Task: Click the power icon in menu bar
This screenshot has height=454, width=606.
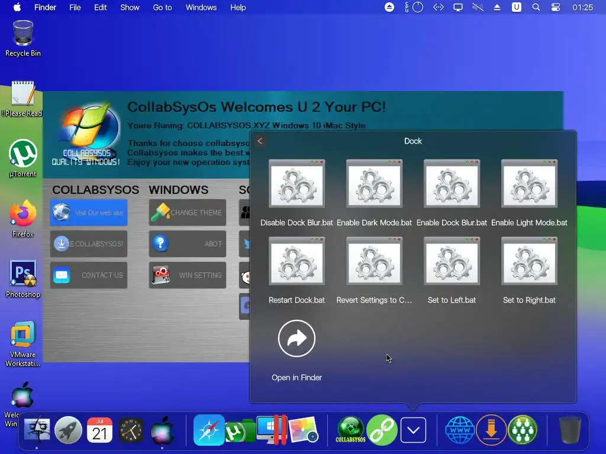Action: (x=418, y=7)
